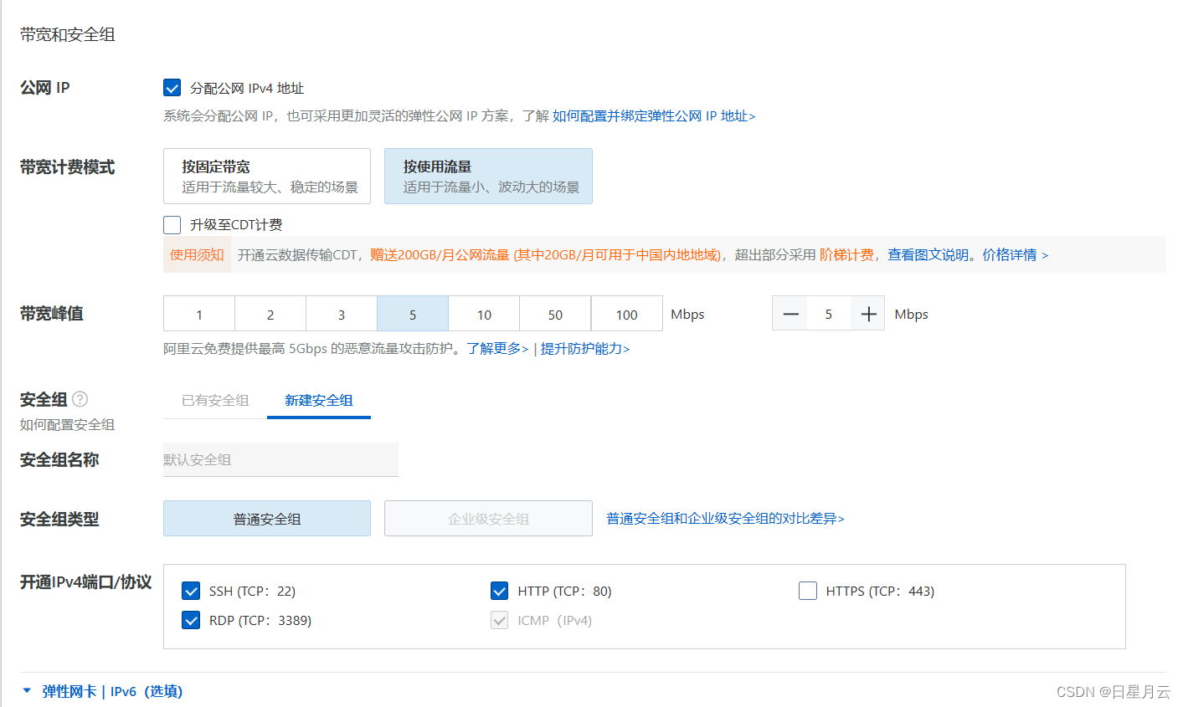Uncheck RDP (TCP: 3389) port option
Image resolution: width=1183 pixels, height=707 pixels.
191,620
